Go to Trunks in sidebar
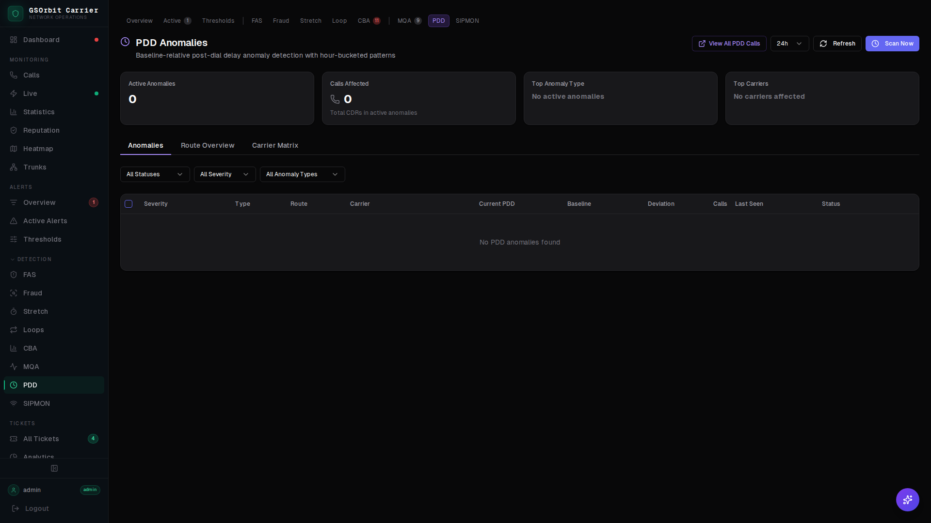 tap(34, 167)
